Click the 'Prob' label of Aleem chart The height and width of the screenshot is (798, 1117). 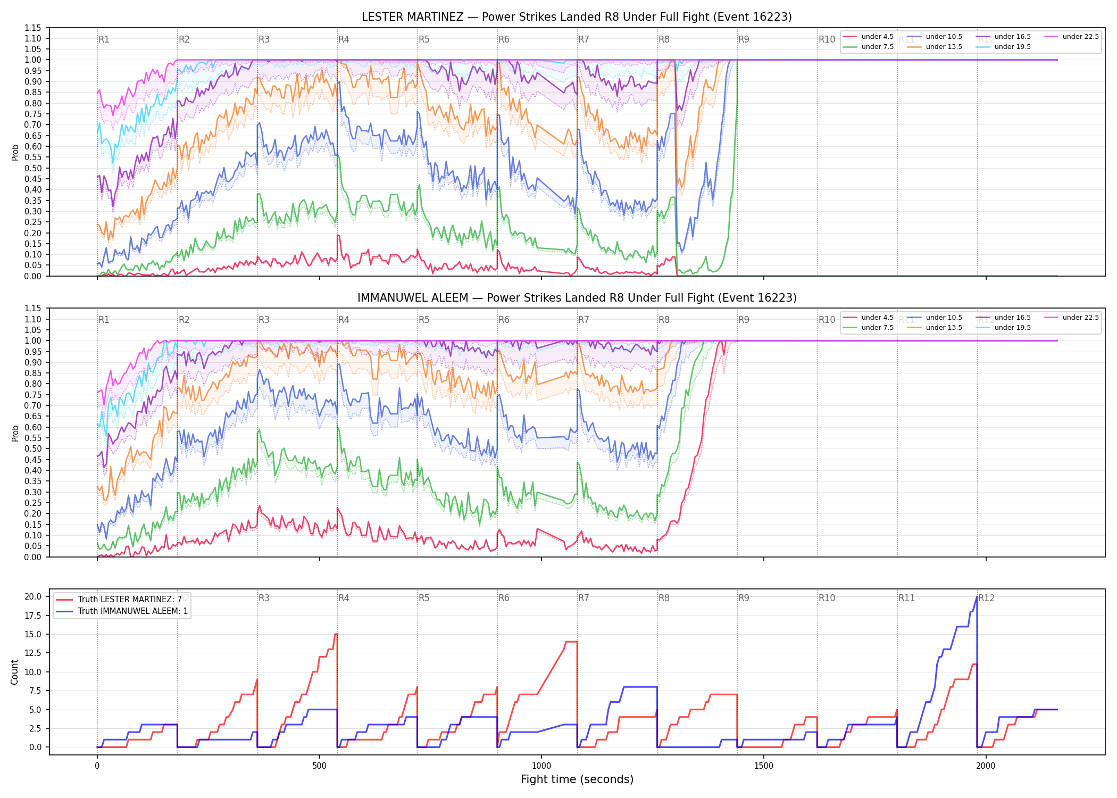coord(15,433)
